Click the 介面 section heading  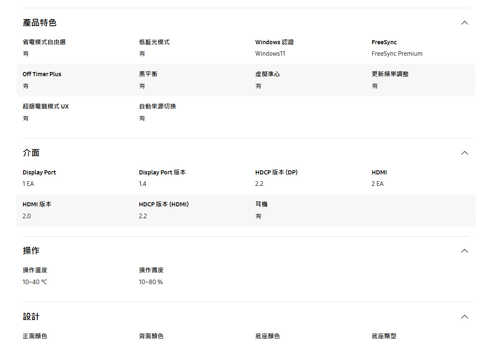click(31, 153)
